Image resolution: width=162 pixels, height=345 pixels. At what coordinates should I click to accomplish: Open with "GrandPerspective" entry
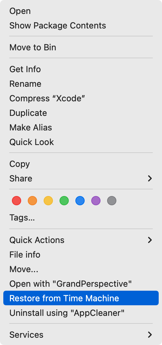[x=81, y=284]
